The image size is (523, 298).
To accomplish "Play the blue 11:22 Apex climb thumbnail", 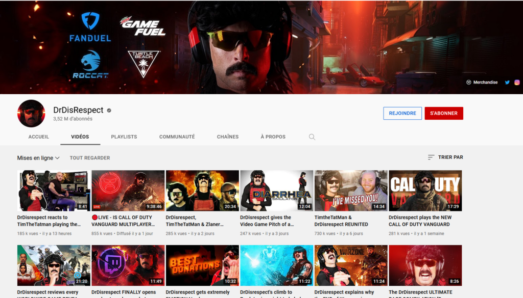I will tap(277, 265).
